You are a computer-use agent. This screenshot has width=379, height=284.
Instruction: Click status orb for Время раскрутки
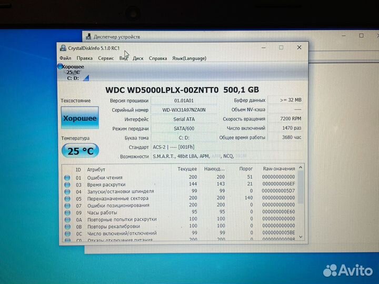pyautogui.click(x=67, y=185)
